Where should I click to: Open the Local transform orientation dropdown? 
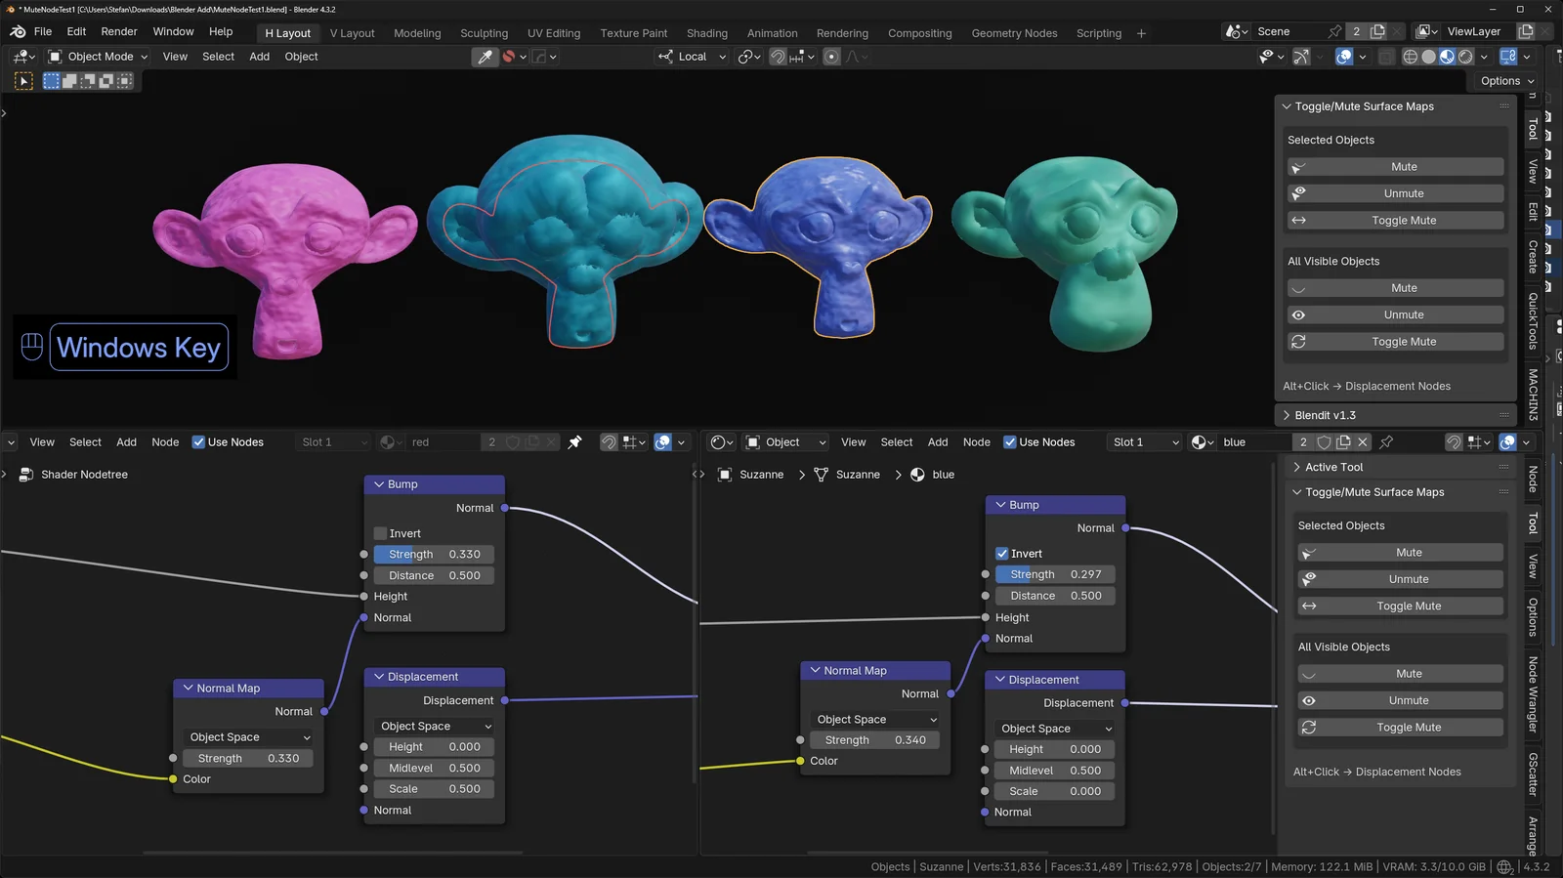693,57
